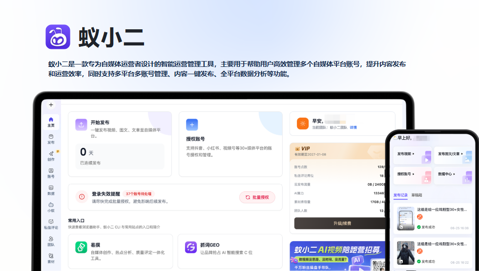Click the red warning icon in 登录失效提醒
479x271 pixels.
tap(82, 197)
